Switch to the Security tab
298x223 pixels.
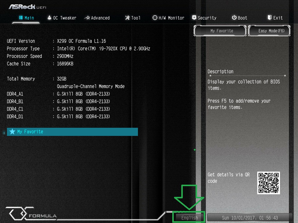click(204, 18)
